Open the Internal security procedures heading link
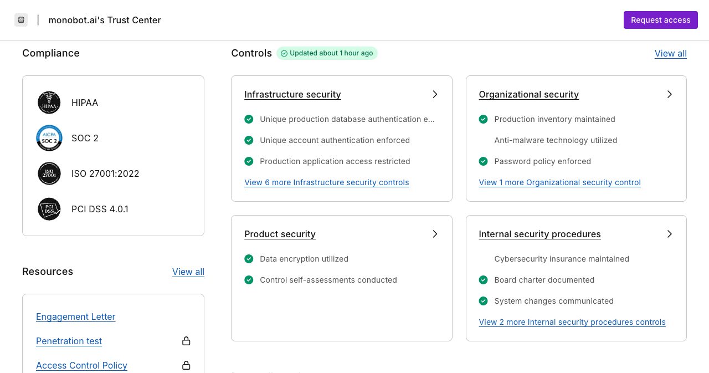 click(x=540, y=234)
